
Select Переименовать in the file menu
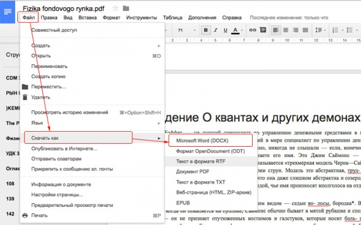point(92,66)
